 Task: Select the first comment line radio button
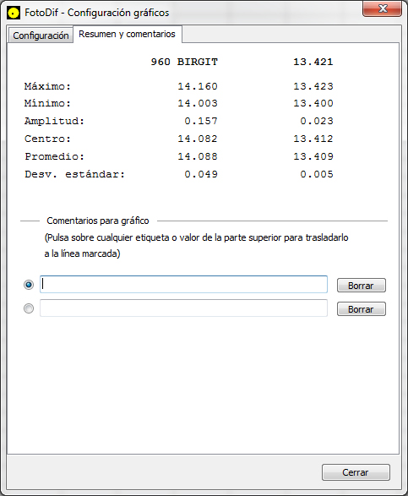(x=29, y=285)
